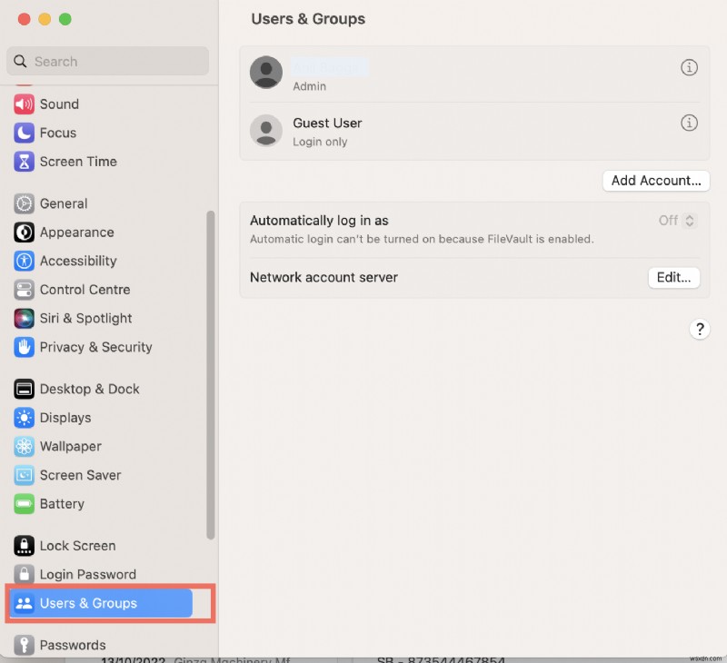This screenshot has height=663, width=727.
Task: Open Screen Time in the sidebar
Action: point(78,162)
